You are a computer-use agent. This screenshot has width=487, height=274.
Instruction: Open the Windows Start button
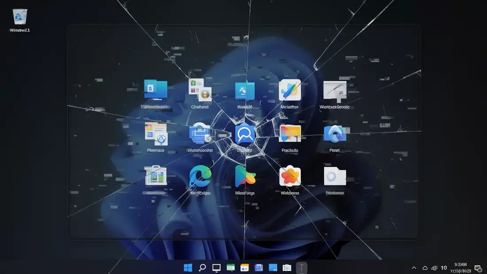tap(188, 267)
